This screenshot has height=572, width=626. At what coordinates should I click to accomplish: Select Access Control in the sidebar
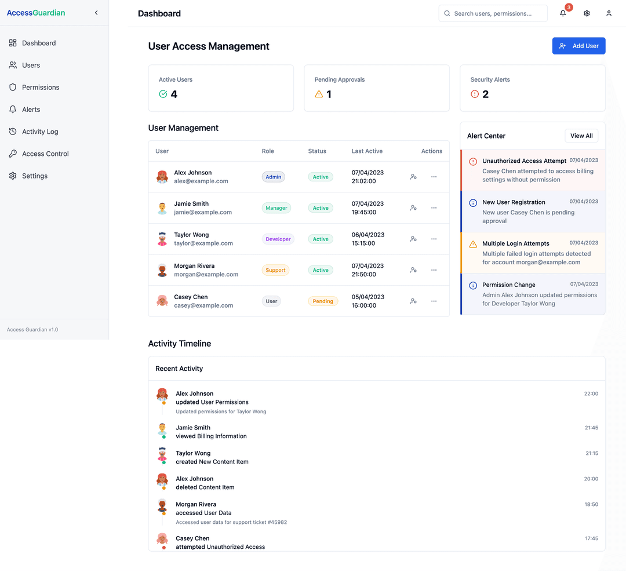(x=45, y=154)
